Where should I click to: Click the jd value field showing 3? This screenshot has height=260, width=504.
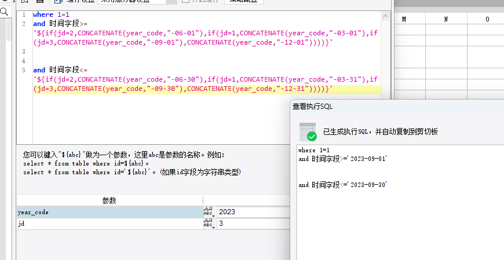click(254, 224)
